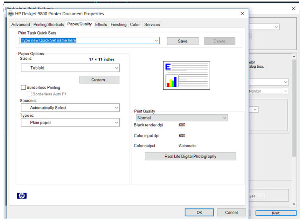Open the Printing Shortcuts tab

pos(49,25)
